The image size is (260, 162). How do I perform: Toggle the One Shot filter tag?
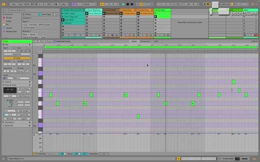point(33,25)
